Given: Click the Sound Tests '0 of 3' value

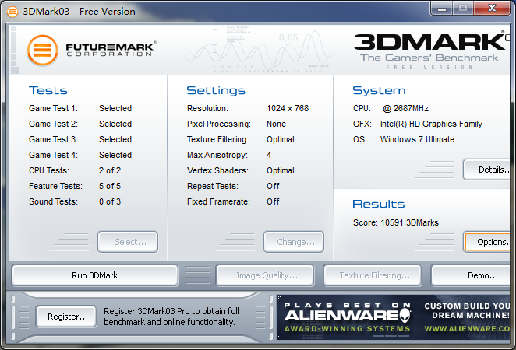Looking at the screenshot, I should 110,201.
